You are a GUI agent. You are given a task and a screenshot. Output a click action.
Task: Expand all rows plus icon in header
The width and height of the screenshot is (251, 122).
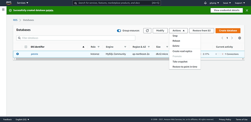26,47
